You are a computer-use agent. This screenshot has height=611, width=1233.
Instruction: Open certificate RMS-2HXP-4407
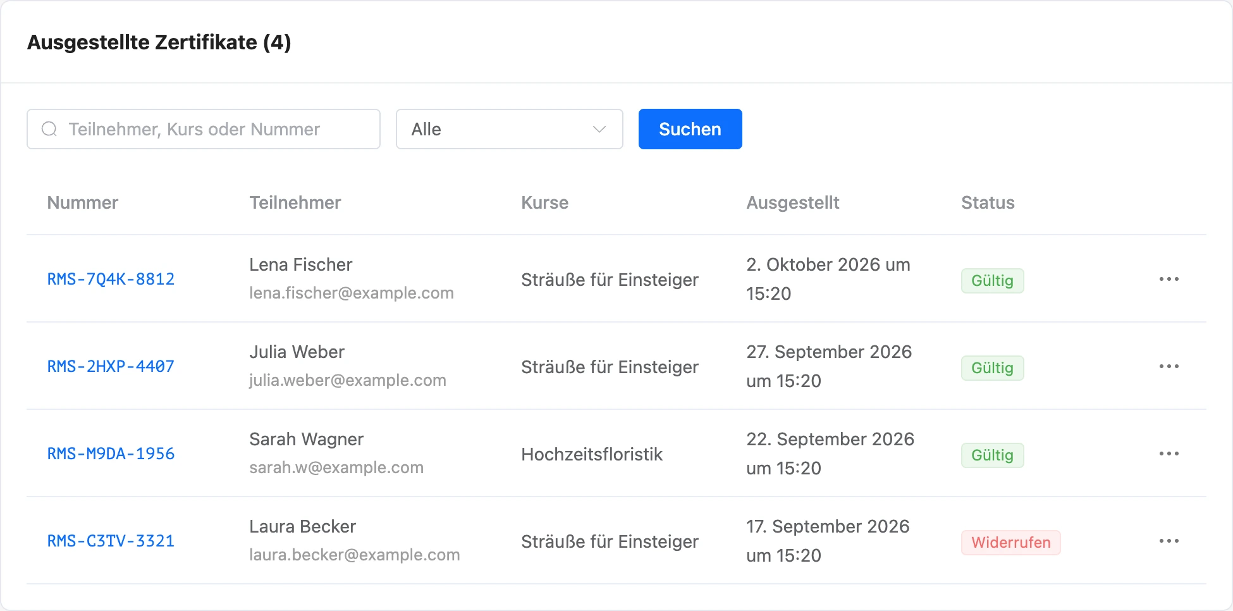click(x=111, y=366)
